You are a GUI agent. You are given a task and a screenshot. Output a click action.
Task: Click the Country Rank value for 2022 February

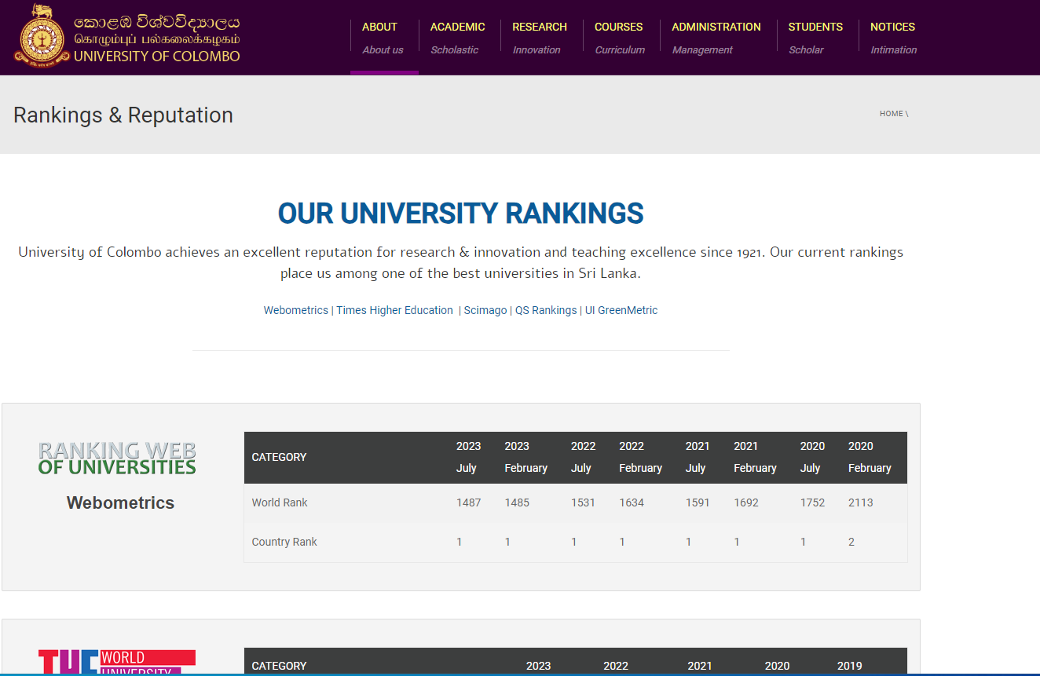(x=622, y=542)
